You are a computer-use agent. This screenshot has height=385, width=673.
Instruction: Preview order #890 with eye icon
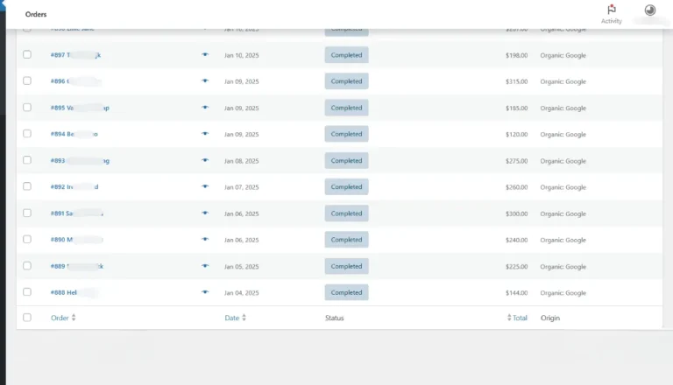tap(205, 239)
